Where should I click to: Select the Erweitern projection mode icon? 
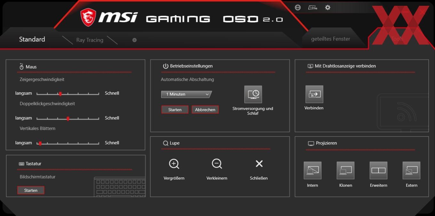378,170
